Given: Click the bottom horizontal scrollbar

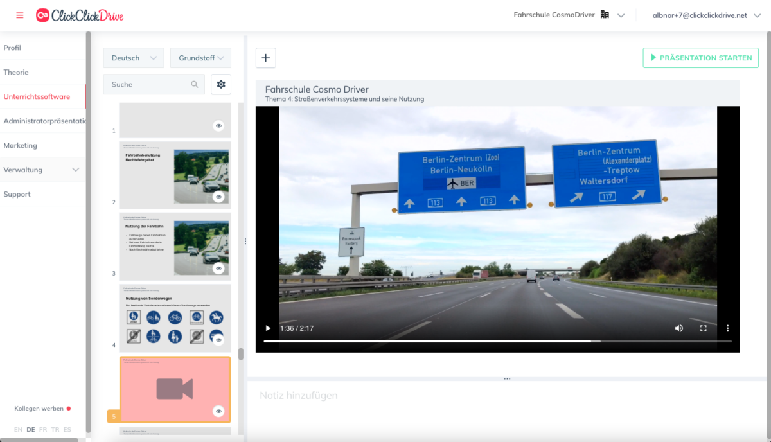Looking at the screenshot, I should coord(39,439).
